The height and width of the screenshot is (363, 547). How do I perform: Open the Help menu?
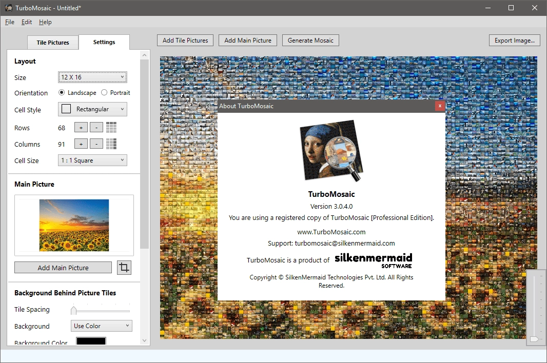coord(45,22)
